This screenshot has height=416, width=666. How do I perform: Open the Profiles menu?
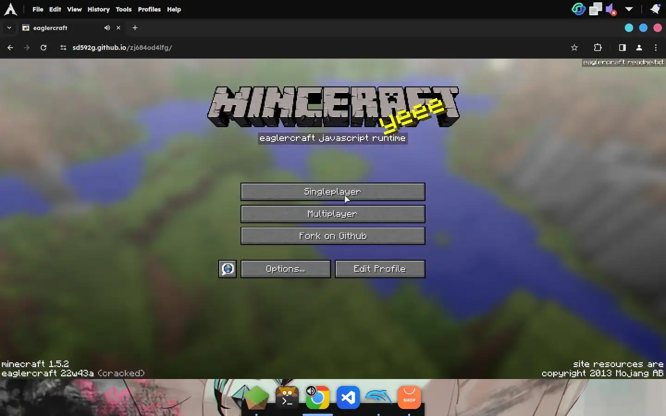pos(149,9)
